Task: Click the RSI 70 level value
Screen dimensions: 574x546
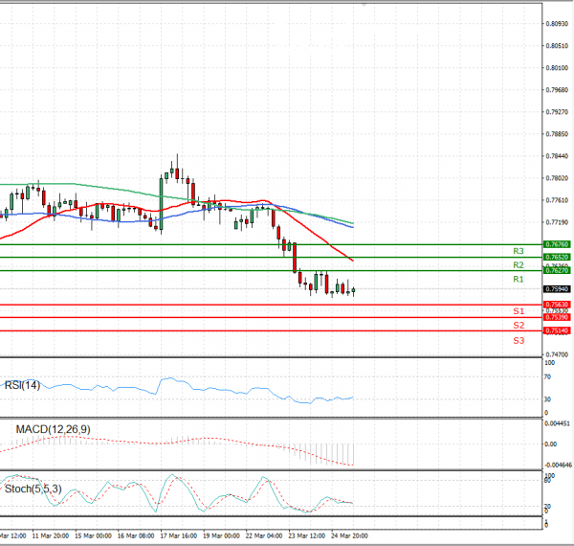Action: tap(547, 376)
